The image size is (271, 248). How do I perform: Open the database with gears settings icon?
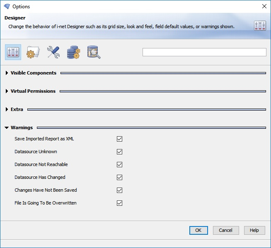click(x=73, y=52)
